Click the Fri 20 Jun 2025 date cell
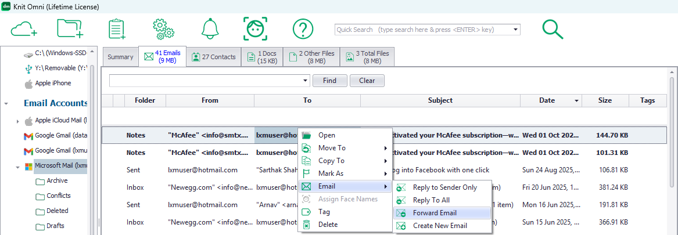The height and width of the screenshot is (235, 678). point(551,187)
